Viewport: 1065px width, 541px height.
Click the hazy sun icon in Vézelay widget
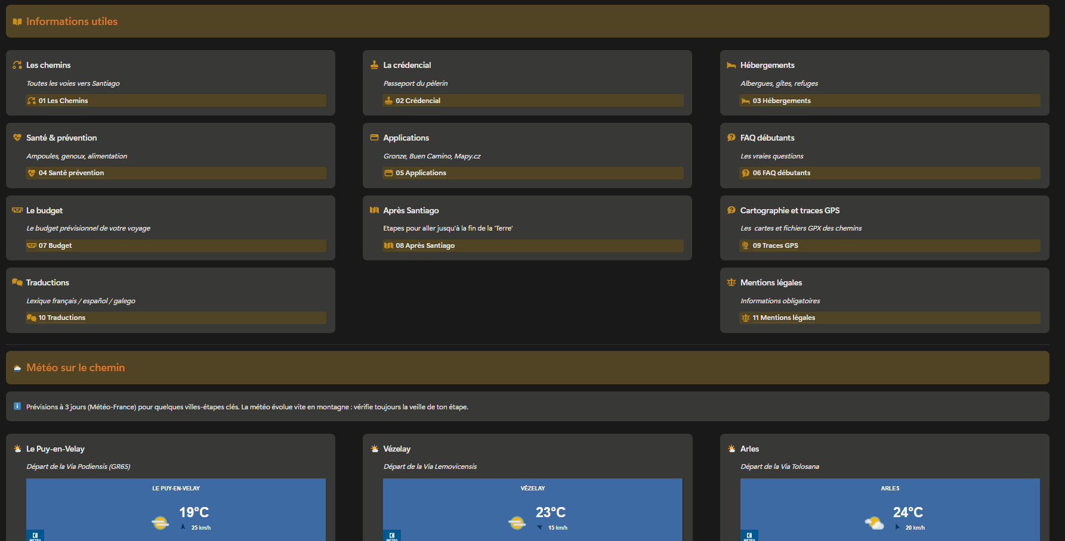click(x=517, y=523)
